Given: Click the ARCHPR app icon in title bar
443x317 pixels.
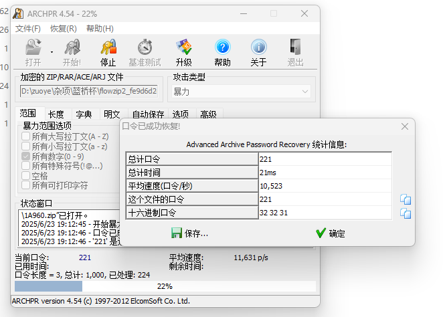Looking at the screenshot, I should point(18,13).
